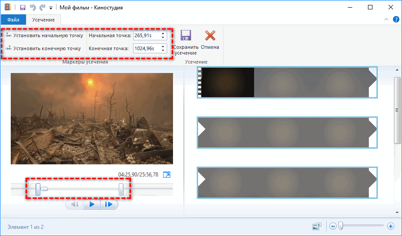Collapse the ribbon with the chevron

(386, 19)
